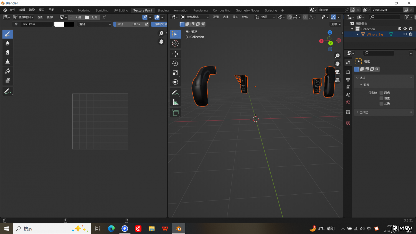Select the Clone stamp tool
Viewport: 416px width, 234px height.
coord(8,62)
